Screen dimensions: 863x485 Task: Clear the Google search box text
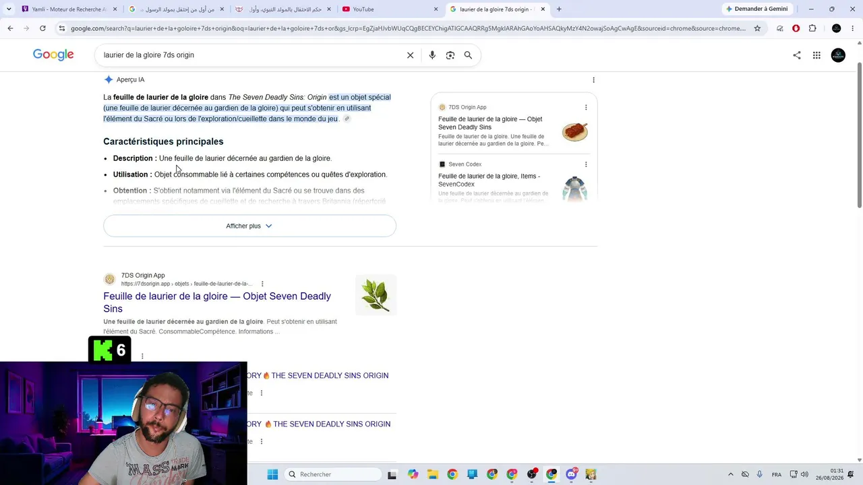410,55
